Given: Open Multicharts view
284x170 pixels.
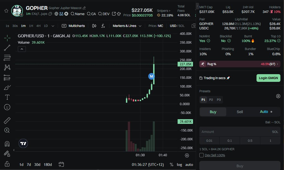Looking at the screenshot, I should [73, 26].
